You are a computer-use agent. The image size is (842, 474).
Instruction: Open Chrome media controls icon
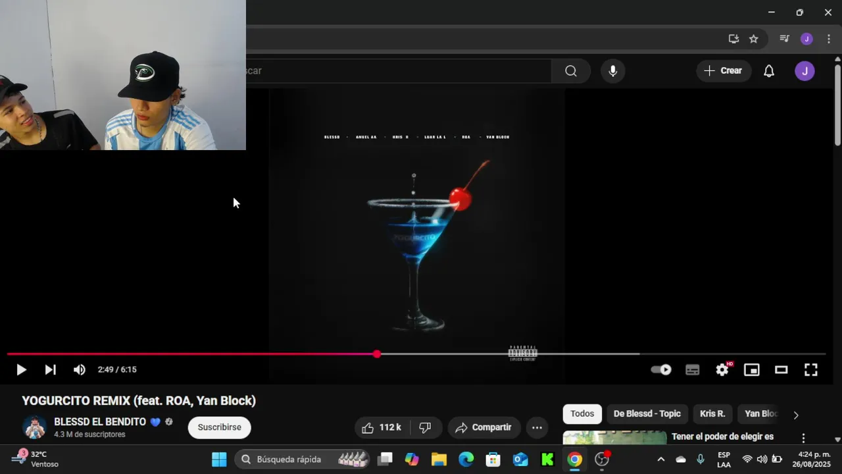click(x=784, y=39)
